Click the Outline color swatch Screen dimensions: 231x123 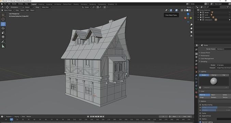[224, 119]
